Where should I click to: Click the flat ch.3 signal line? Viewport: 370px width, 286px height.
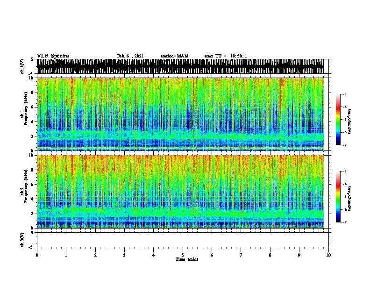point(180,240)
